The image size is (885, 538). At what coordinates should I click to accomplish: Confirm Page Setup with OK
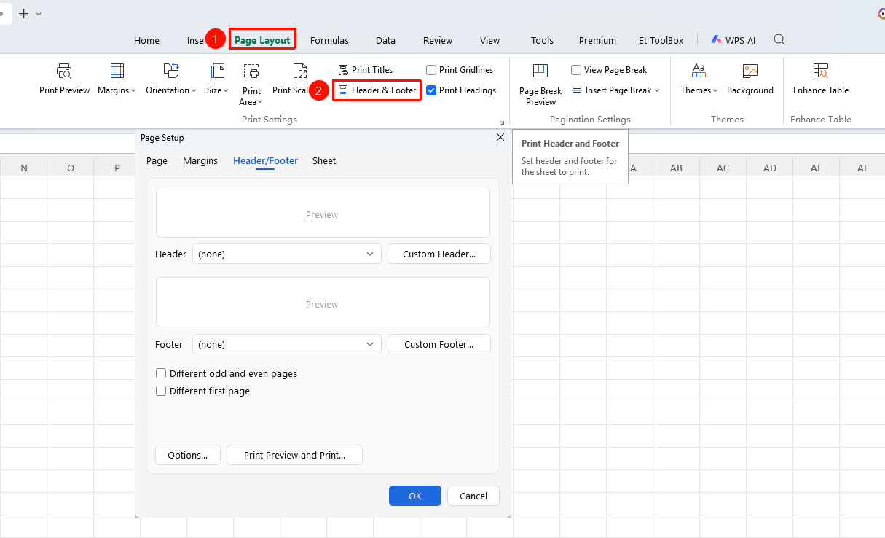[x=415, y=496]
